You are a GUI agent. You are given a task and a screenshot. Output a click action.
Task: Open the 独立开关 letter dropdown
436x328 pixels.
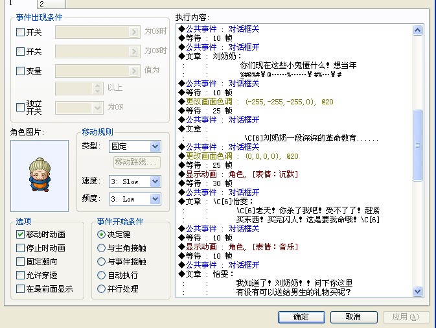[97, 108]
